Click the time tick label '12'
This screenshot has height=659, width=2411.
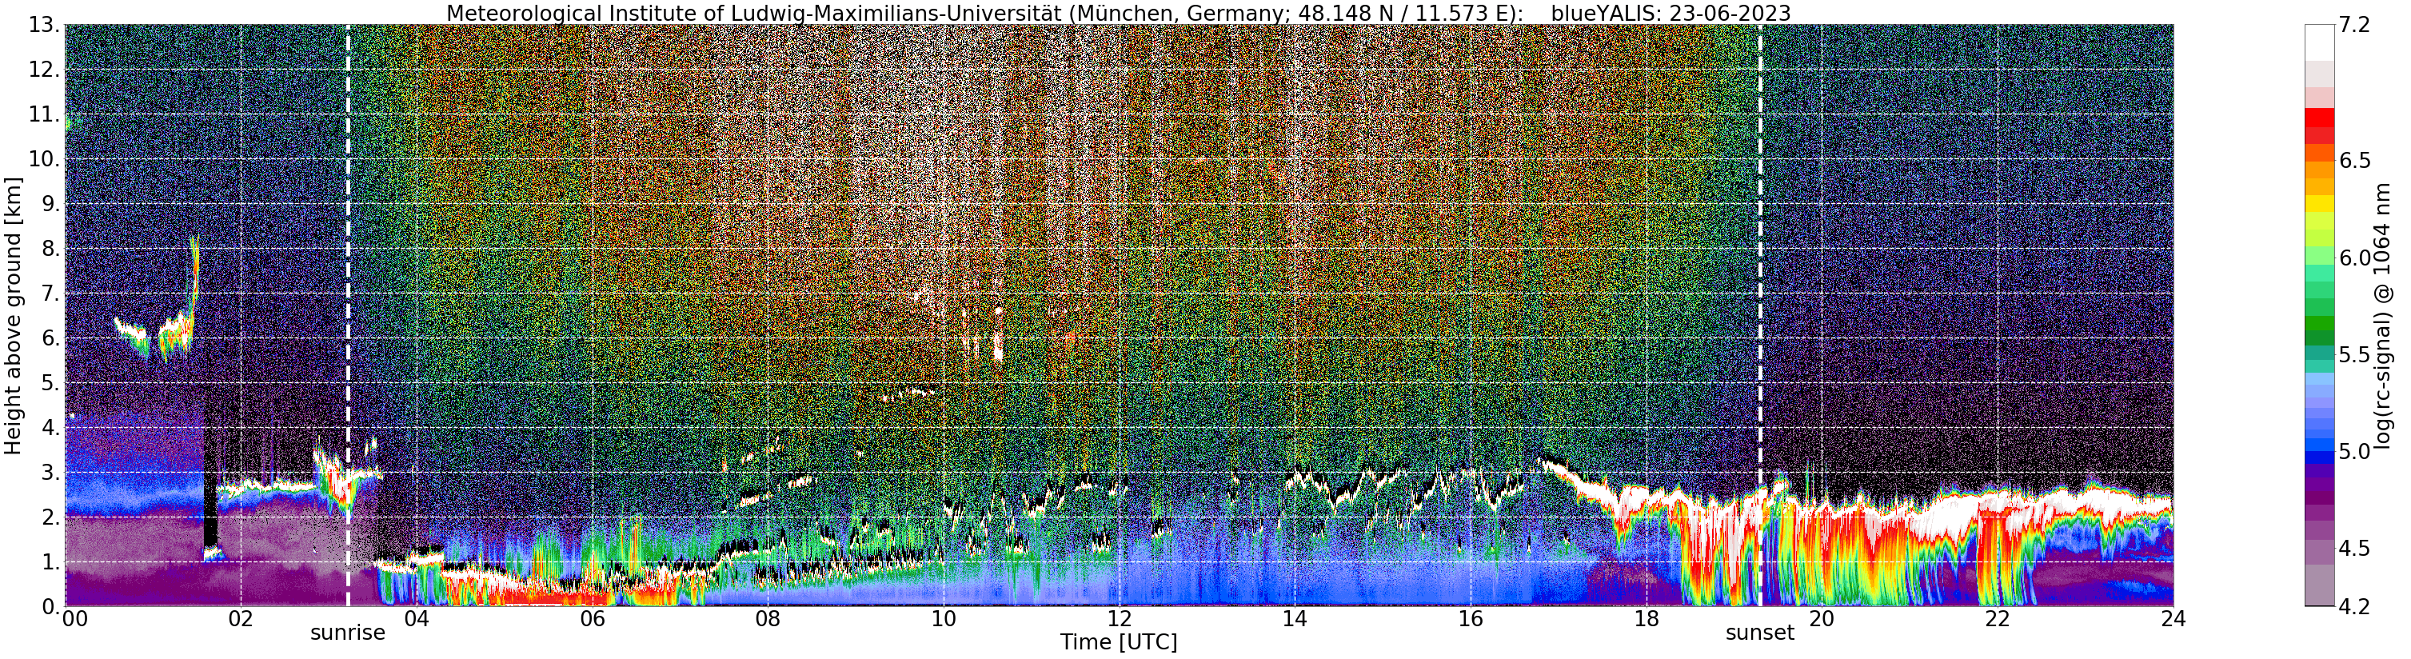point(1120,619)
